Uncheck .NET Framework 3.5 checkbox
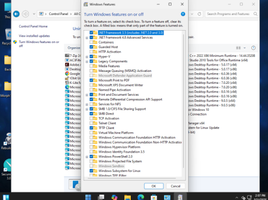This screenshot has height=200, width=268. [x=91, y=33]
